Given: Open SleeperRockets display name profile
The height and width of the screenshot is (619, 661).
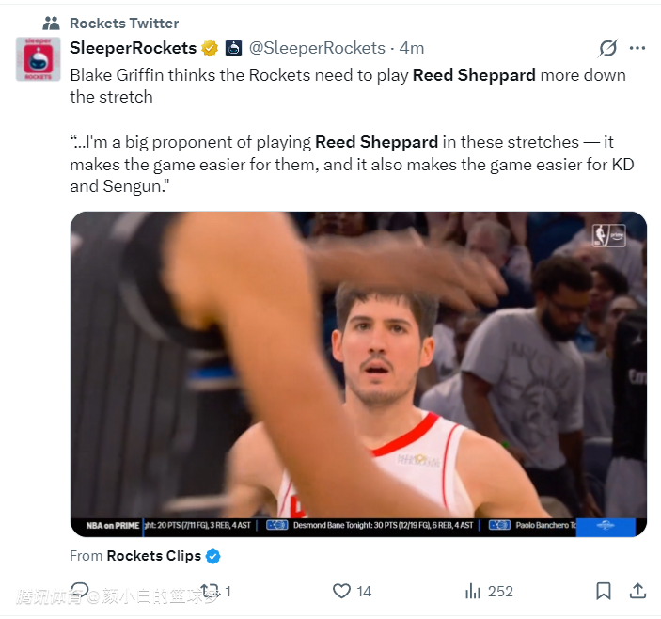Looking at the screenshot, I should 133,48.
